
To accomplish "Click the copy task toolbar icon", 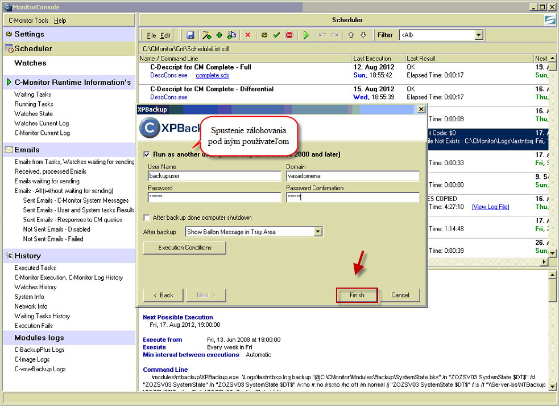I will coord(231,35).
